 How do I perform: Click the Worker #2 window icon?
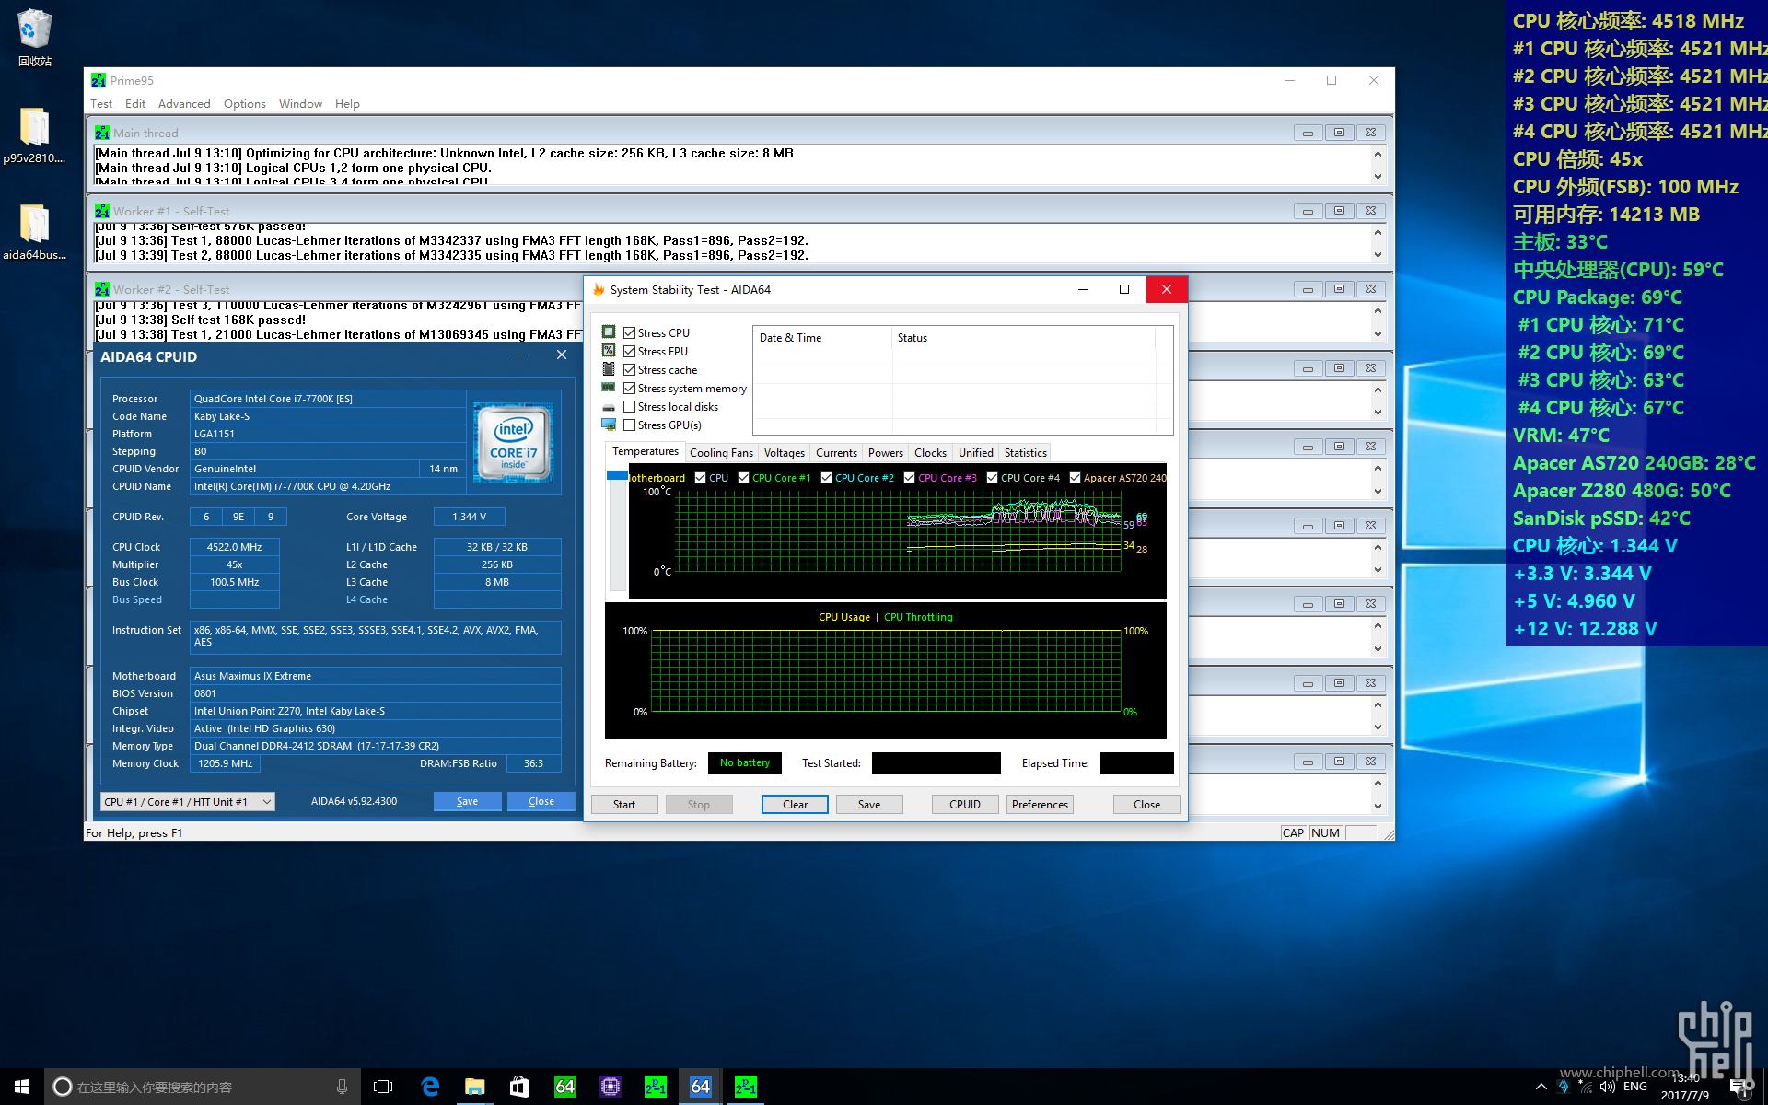[x=102, y=289]
